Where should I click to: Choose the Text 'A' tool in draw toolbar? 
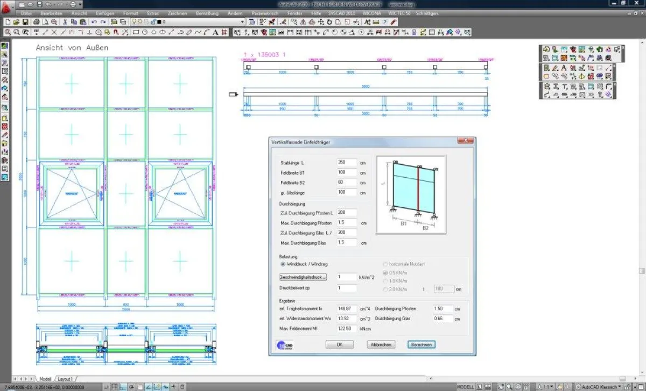pos(216,32)
